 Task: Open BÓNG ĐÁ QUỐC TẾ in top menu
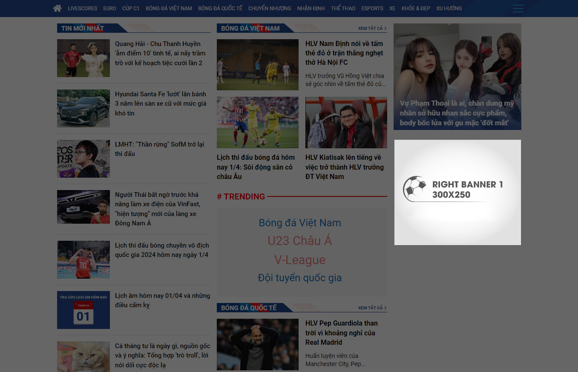point(220,9)
